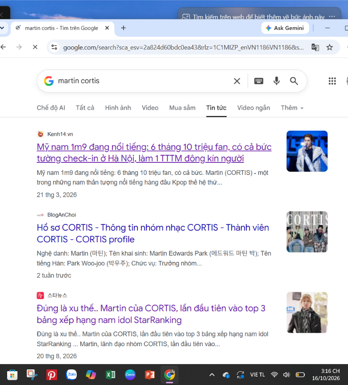348x385 pixels.
Task: Open Zalo from the taskbar
Action: [x=71, y=375]
